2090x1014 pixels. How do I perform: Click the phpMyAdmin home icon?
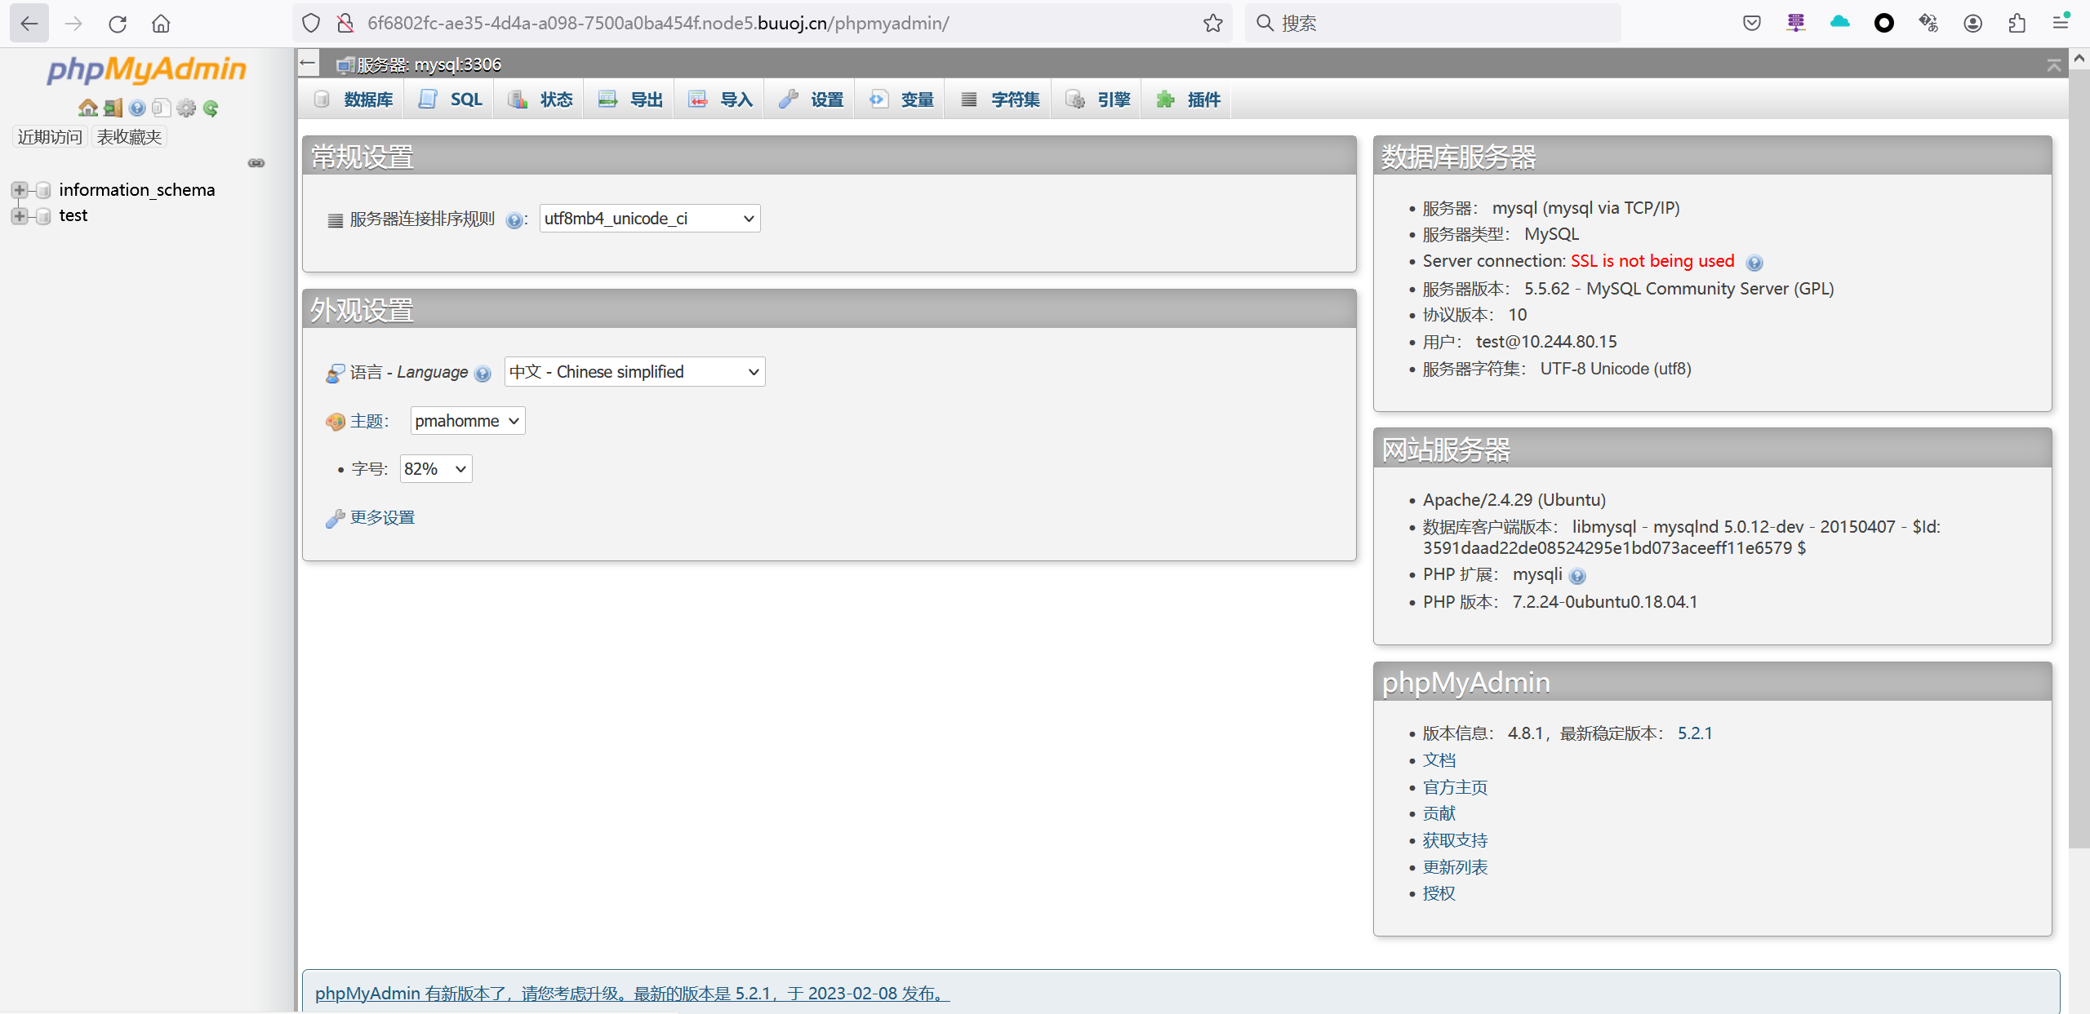click(87, 108)
